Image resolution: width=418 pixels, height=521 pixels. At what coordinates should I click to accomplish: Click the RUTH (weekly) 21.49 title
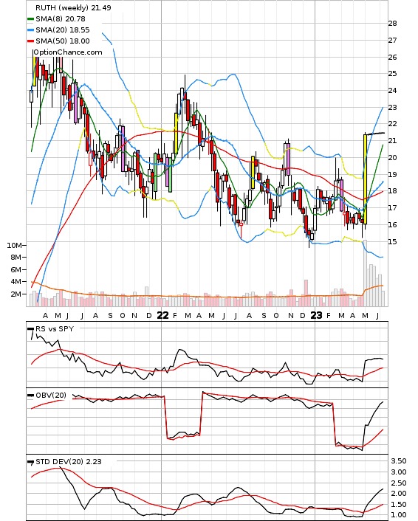[x=73, y=7]
